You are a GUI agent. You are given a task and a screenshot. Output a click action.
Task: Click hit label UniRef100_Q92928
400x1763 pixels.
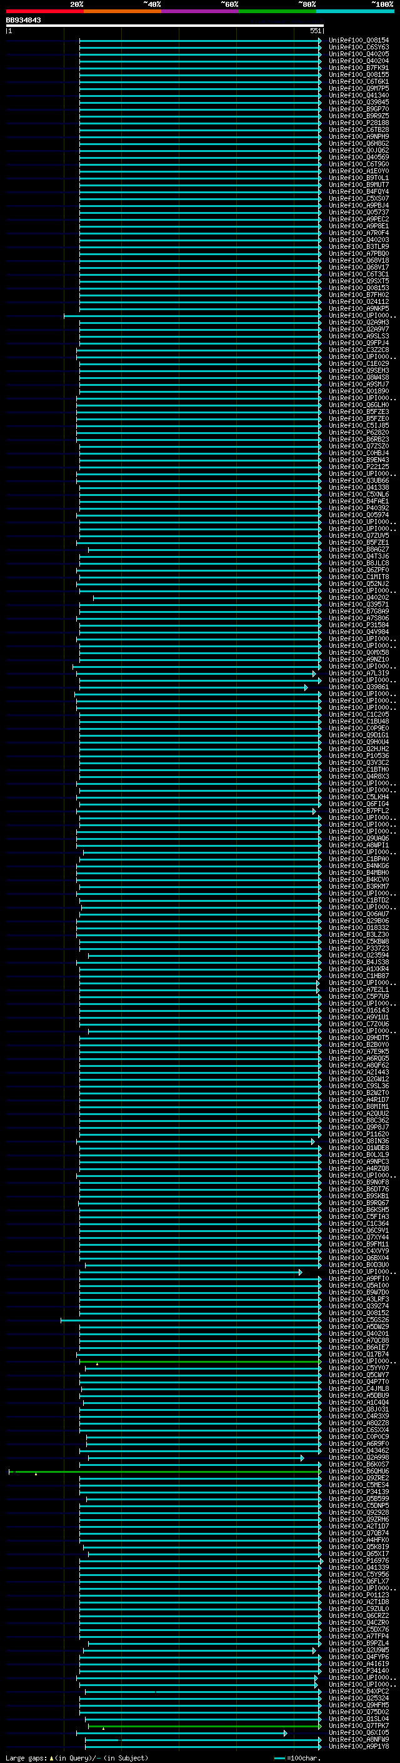[358, 1512]
